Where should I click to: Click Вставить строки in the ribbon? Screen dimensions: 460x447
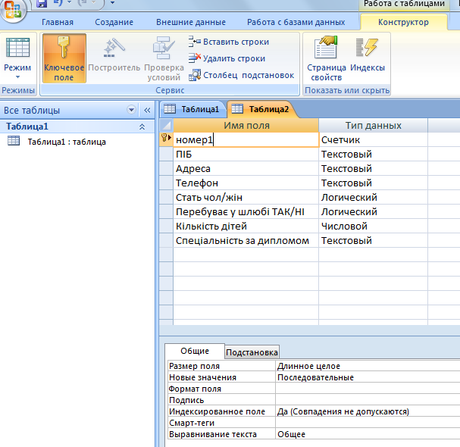[229, 42]
